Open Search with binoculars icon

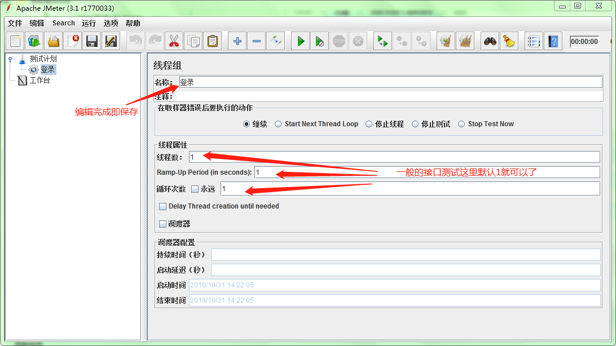coord(490,41)
